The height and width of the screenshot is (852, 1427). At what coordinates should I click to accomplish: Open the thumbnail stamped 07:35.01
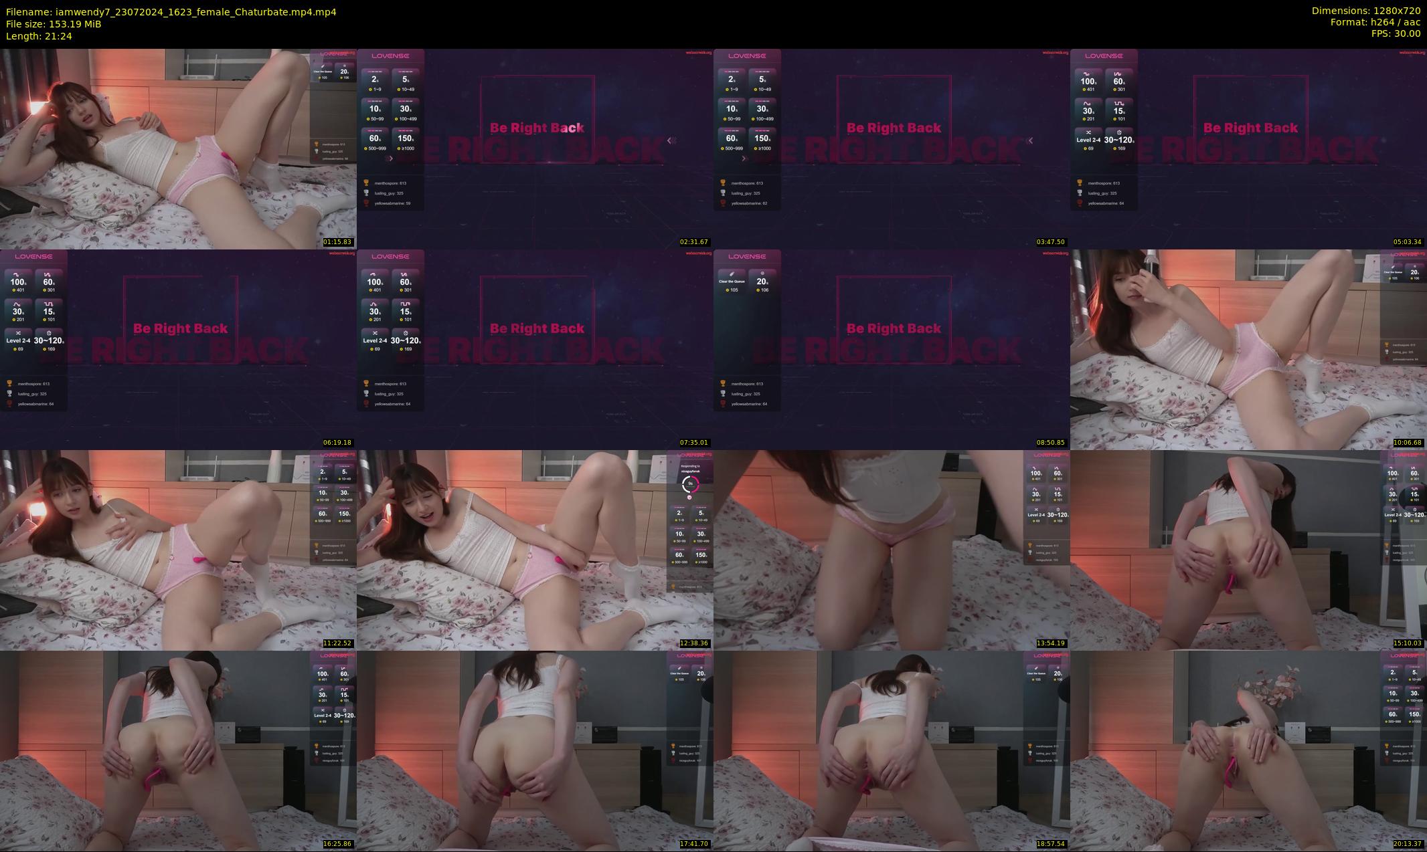click(x=535, y=349)
